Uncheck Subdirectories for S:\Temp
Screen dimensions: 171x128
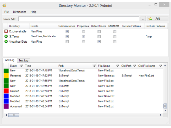tap(67, 36)
